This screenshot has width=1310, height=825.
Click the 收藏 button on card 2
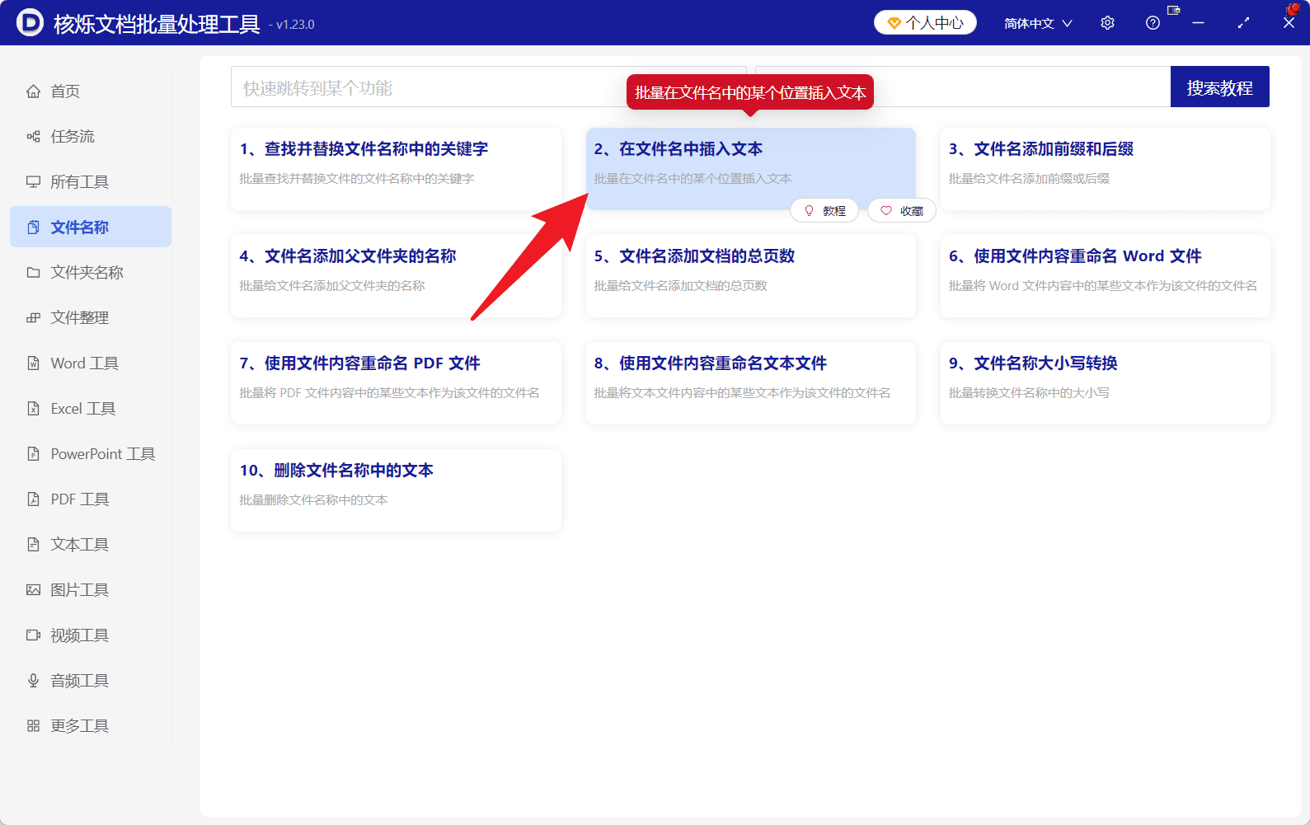902,211
